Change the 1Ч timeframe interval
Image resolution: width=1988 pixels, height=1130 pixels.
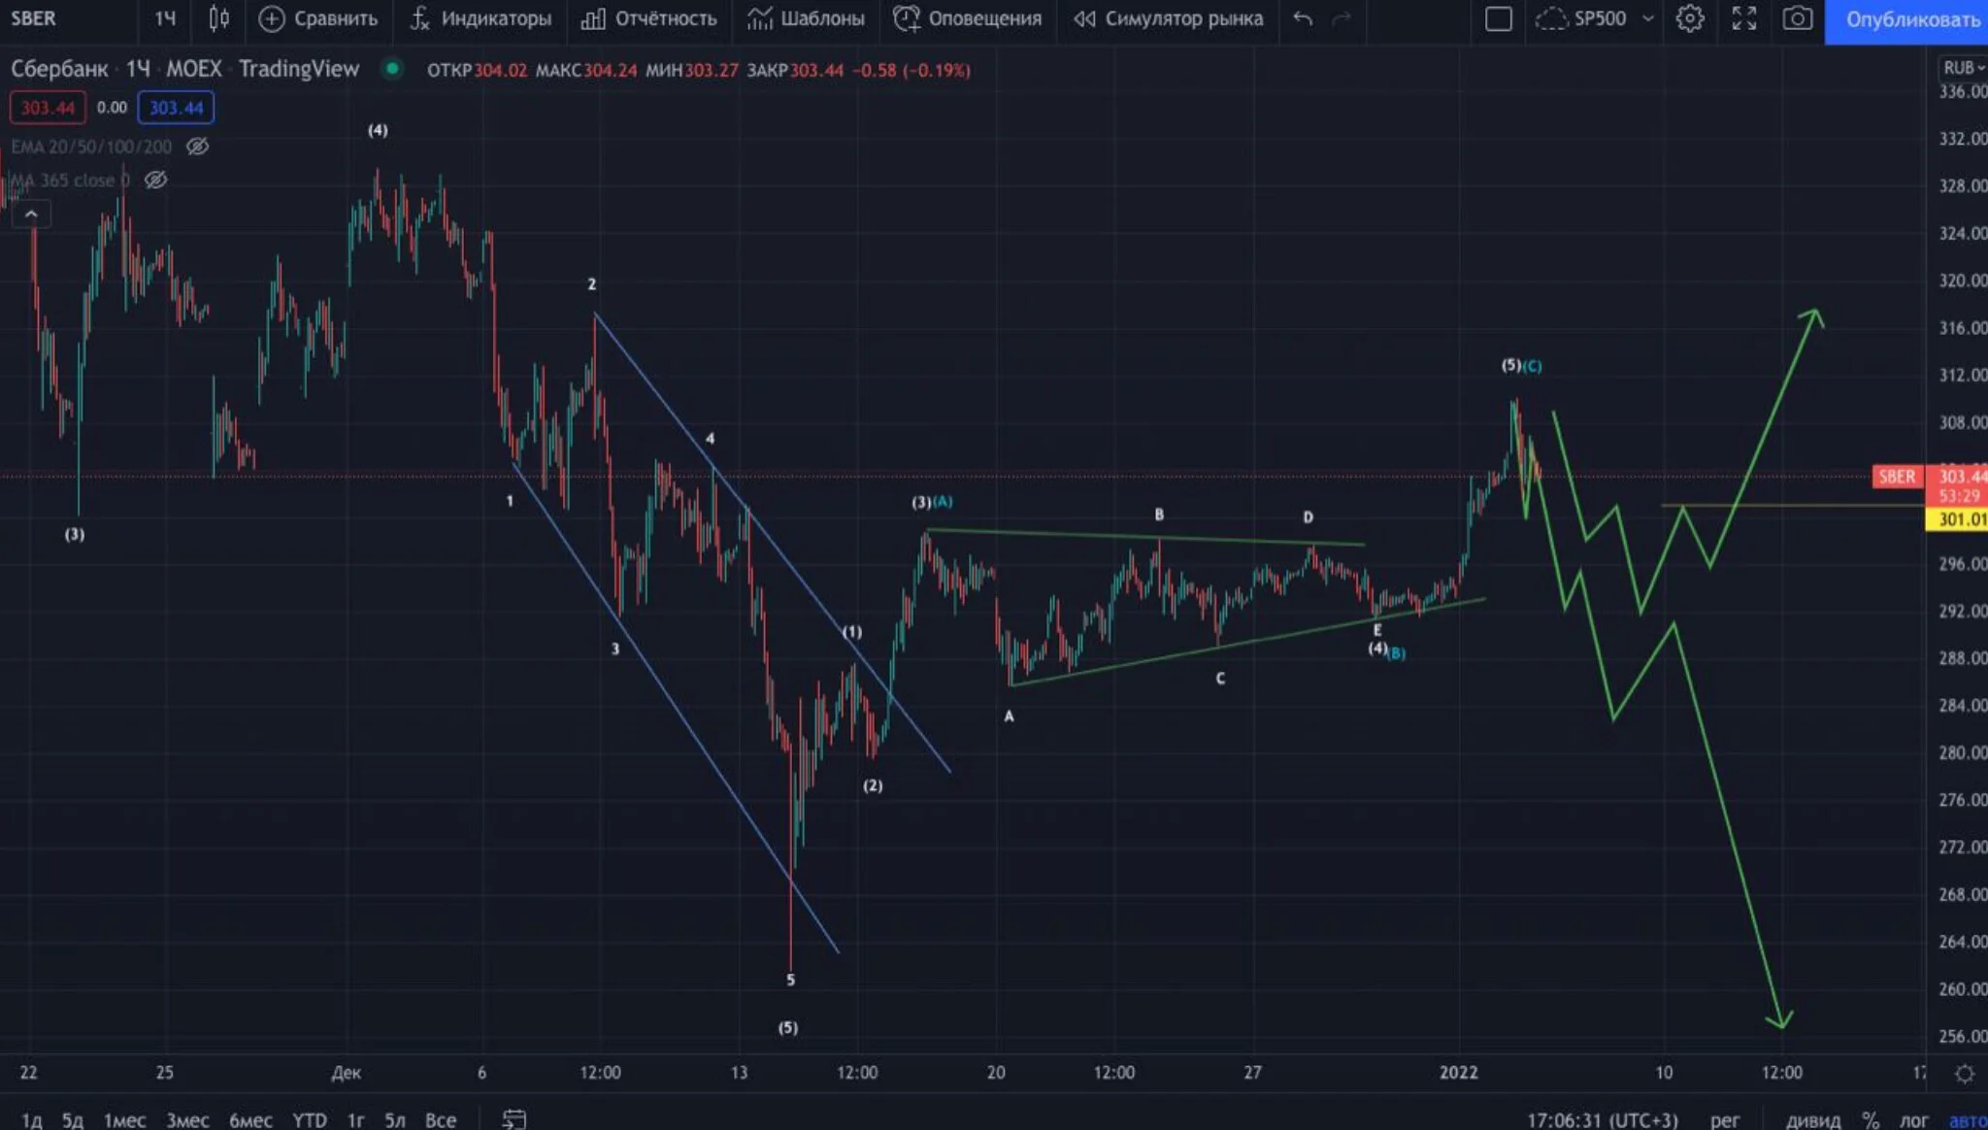point(166,18)
